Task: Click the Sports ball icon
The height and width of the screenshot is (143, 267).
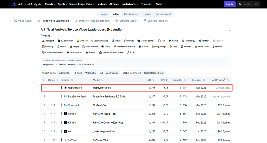Action: tap(103, 47)
